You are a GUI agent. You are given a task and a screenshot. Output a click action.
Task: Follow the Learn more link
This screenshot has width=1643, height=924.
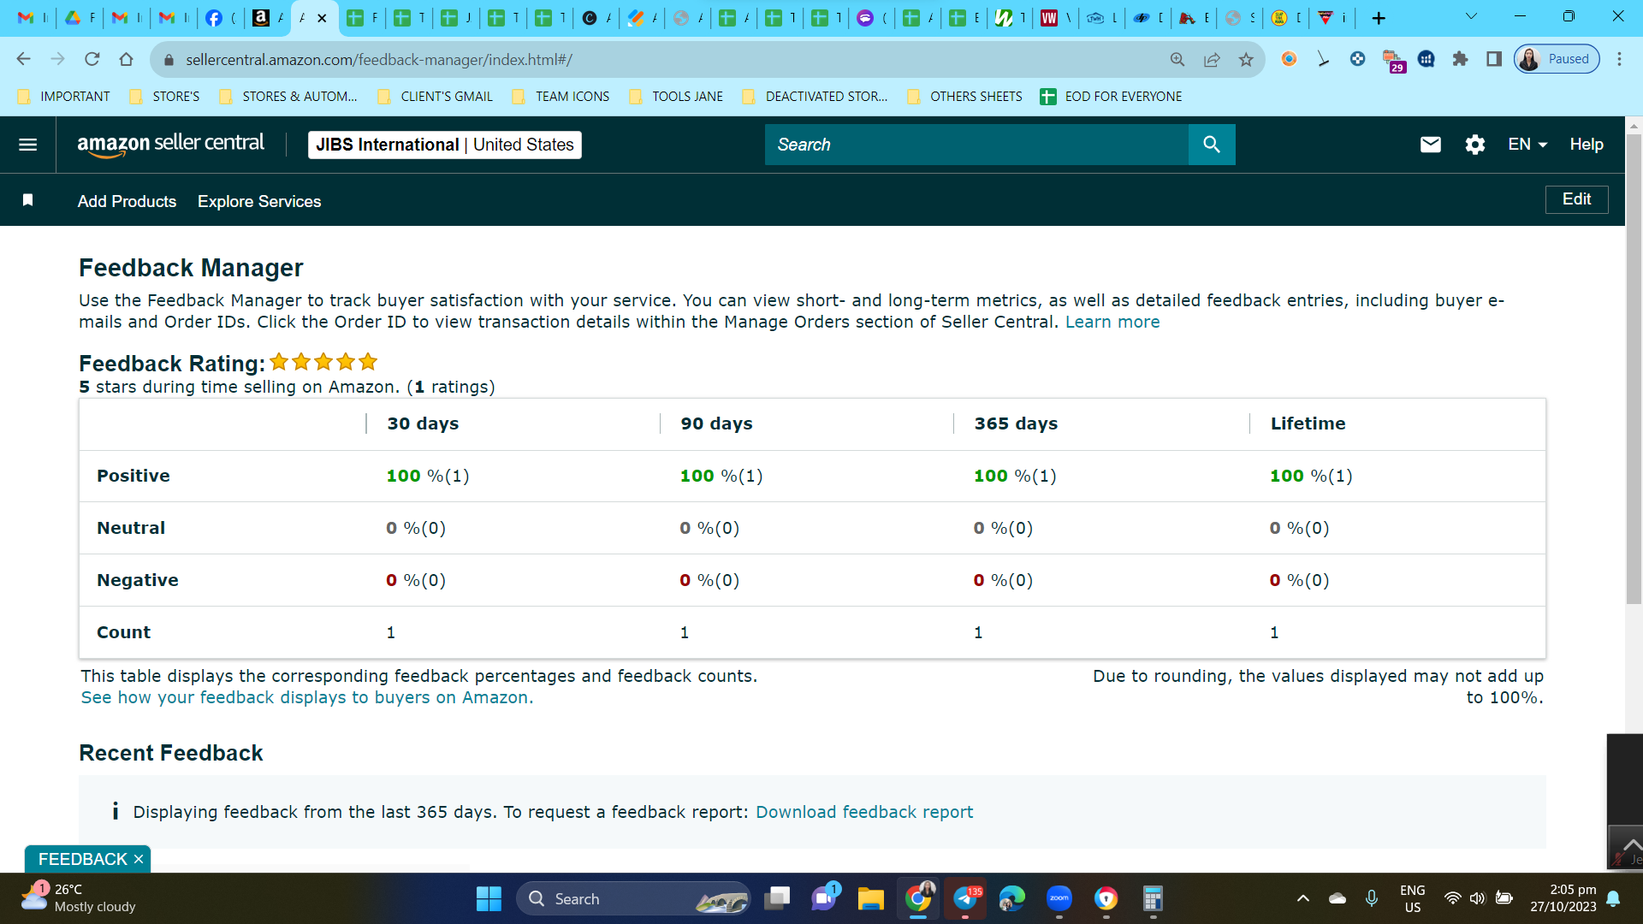tap(1112, 322)
